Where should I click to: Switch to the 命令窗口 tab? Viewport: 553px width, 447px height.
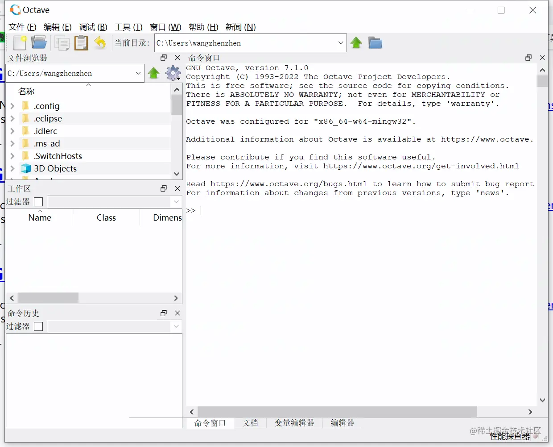[210, 423]
